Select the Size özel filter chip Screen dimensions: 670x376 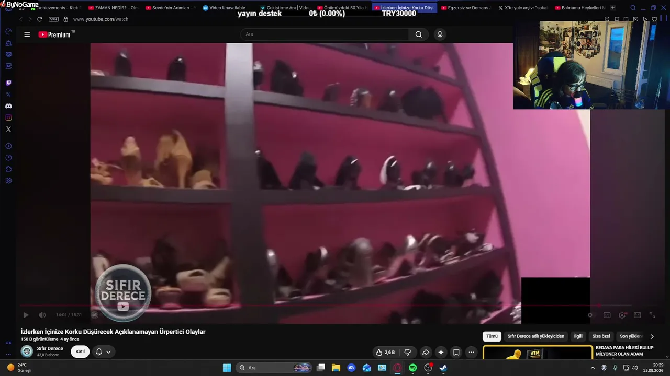tap(601, 336)
